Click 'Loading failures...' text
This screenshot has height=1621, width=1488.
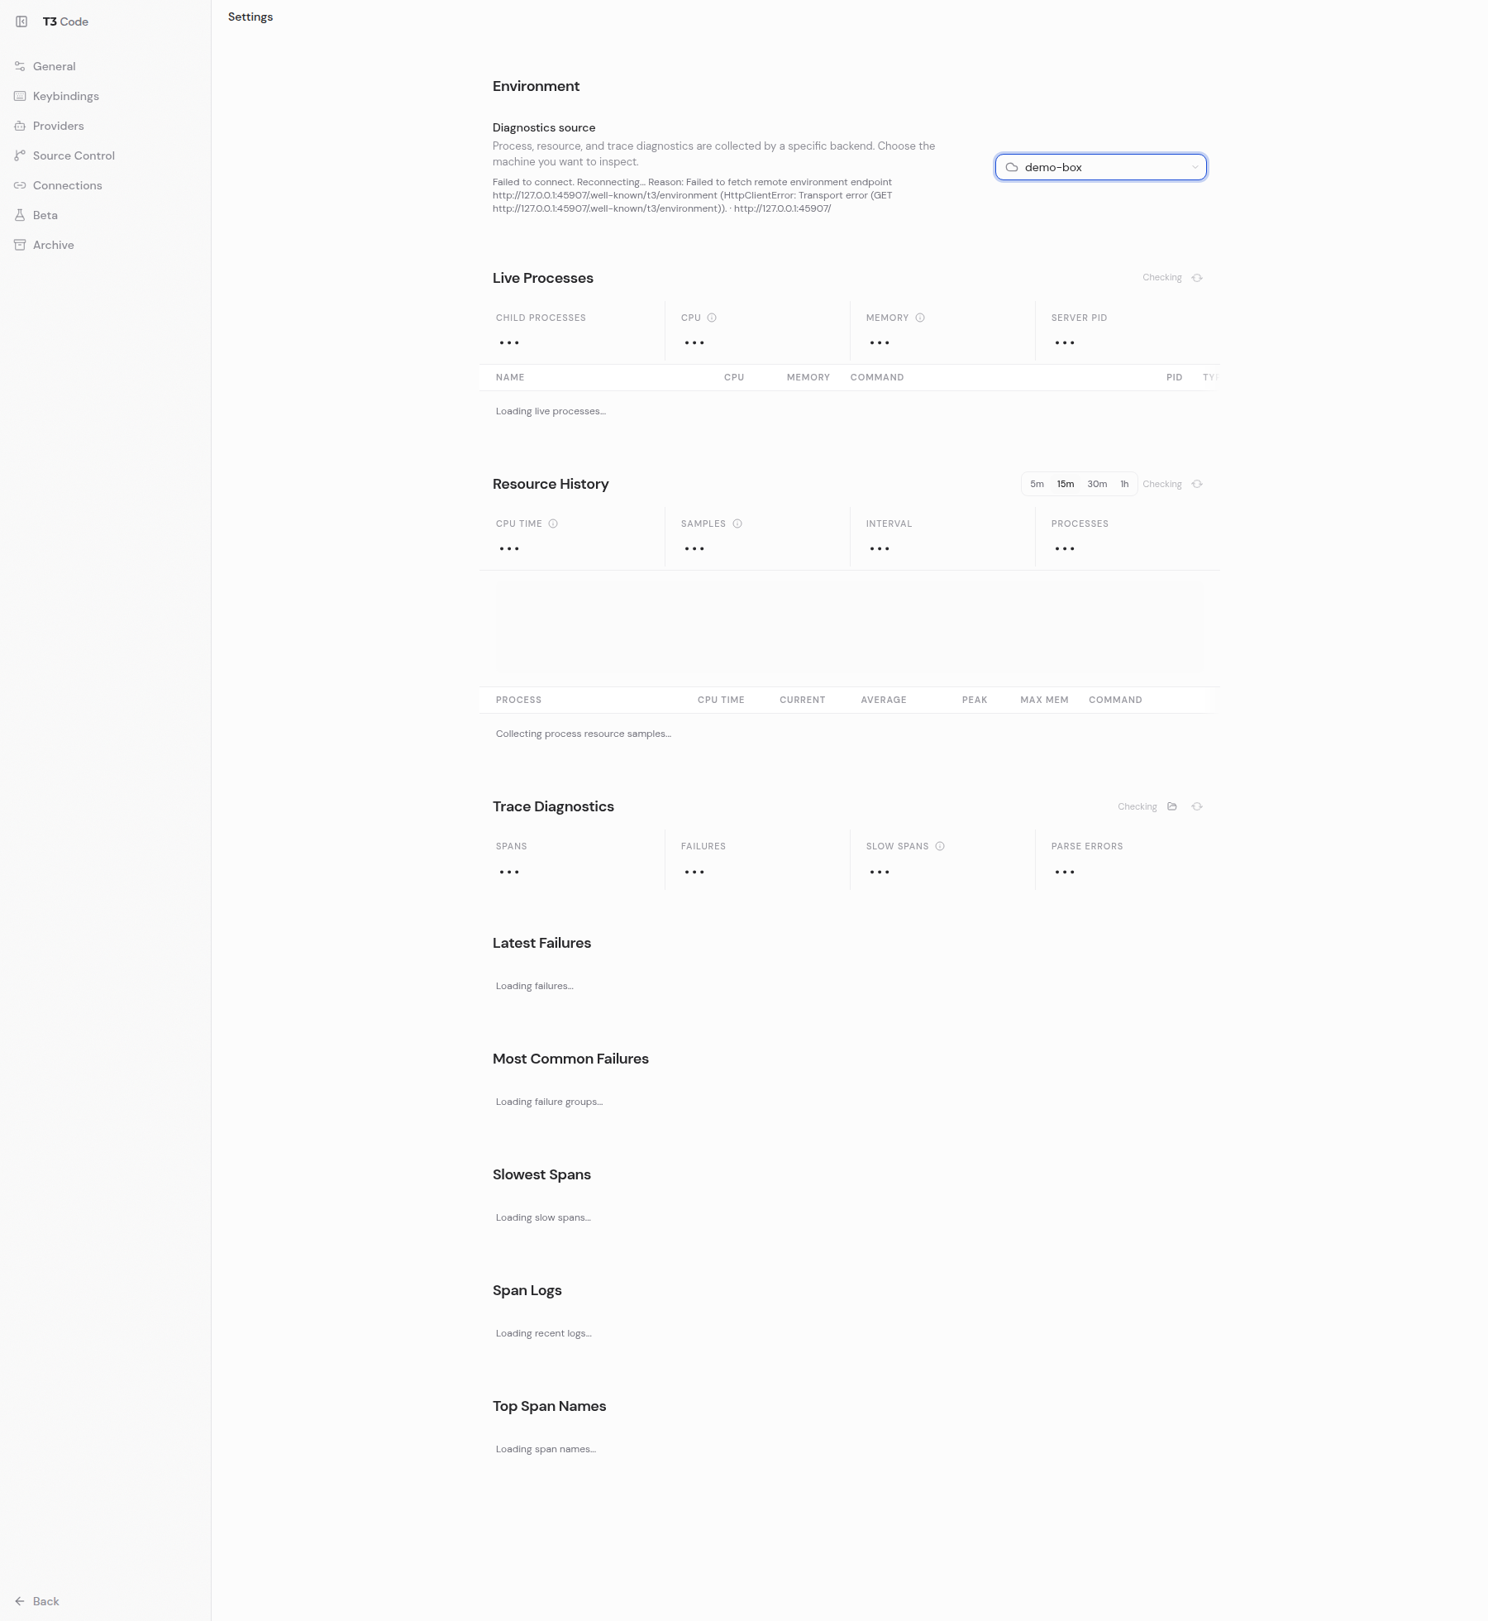point(534,986)
